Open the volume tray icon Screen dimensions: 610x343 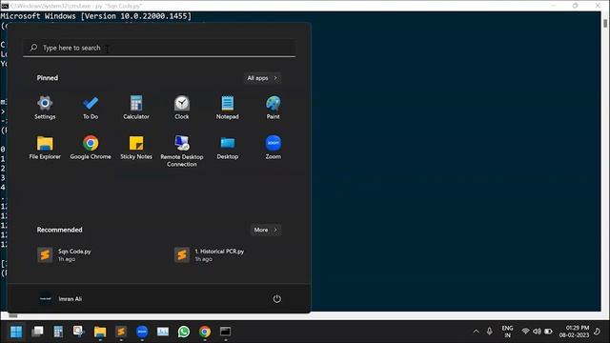coord(537,332)
